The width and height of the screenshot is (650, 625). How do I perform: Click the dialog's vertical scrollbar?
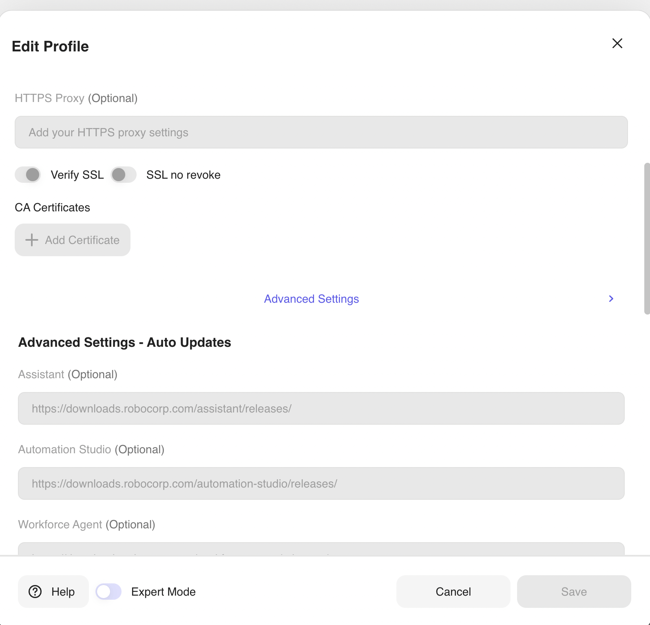point(647,239)
